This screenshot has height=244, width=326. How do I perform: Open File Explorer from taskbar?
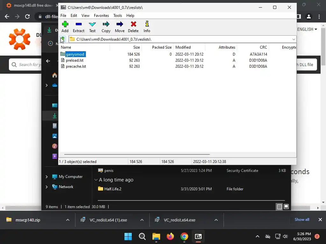coord(156,236)
